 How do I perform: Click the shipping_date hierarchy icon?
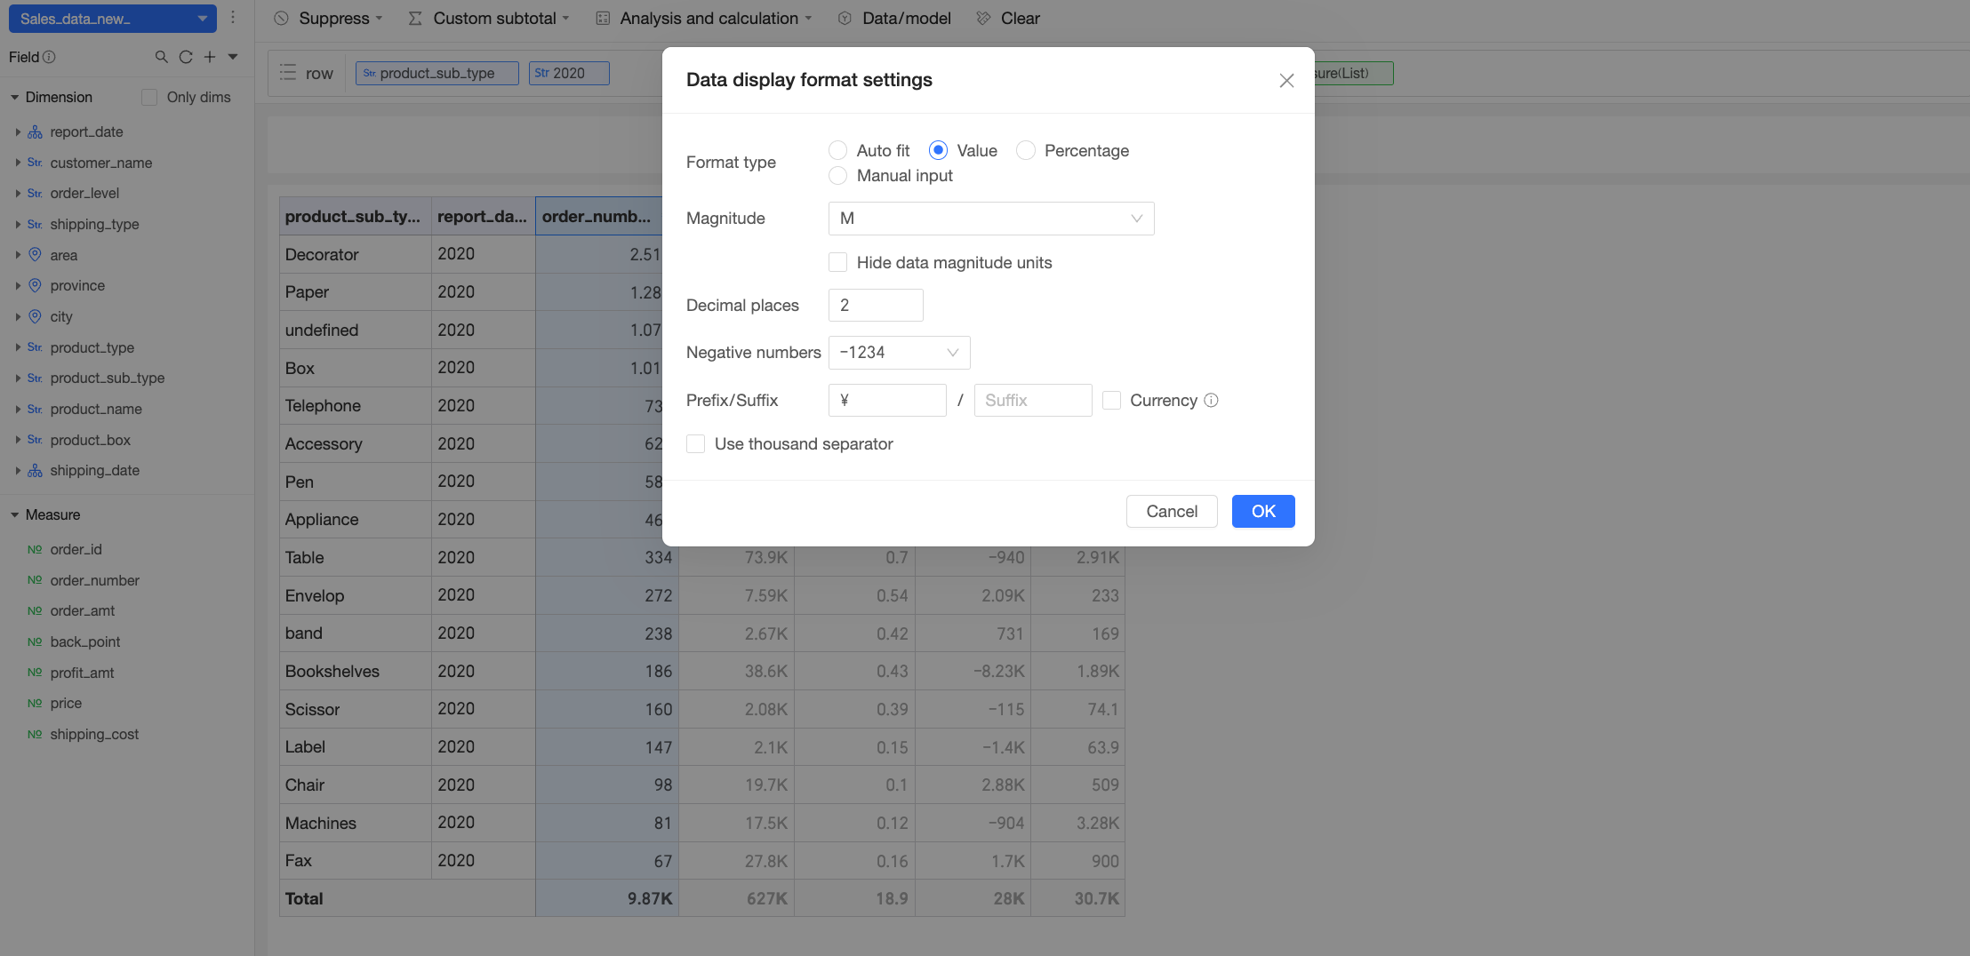(35, 470)
